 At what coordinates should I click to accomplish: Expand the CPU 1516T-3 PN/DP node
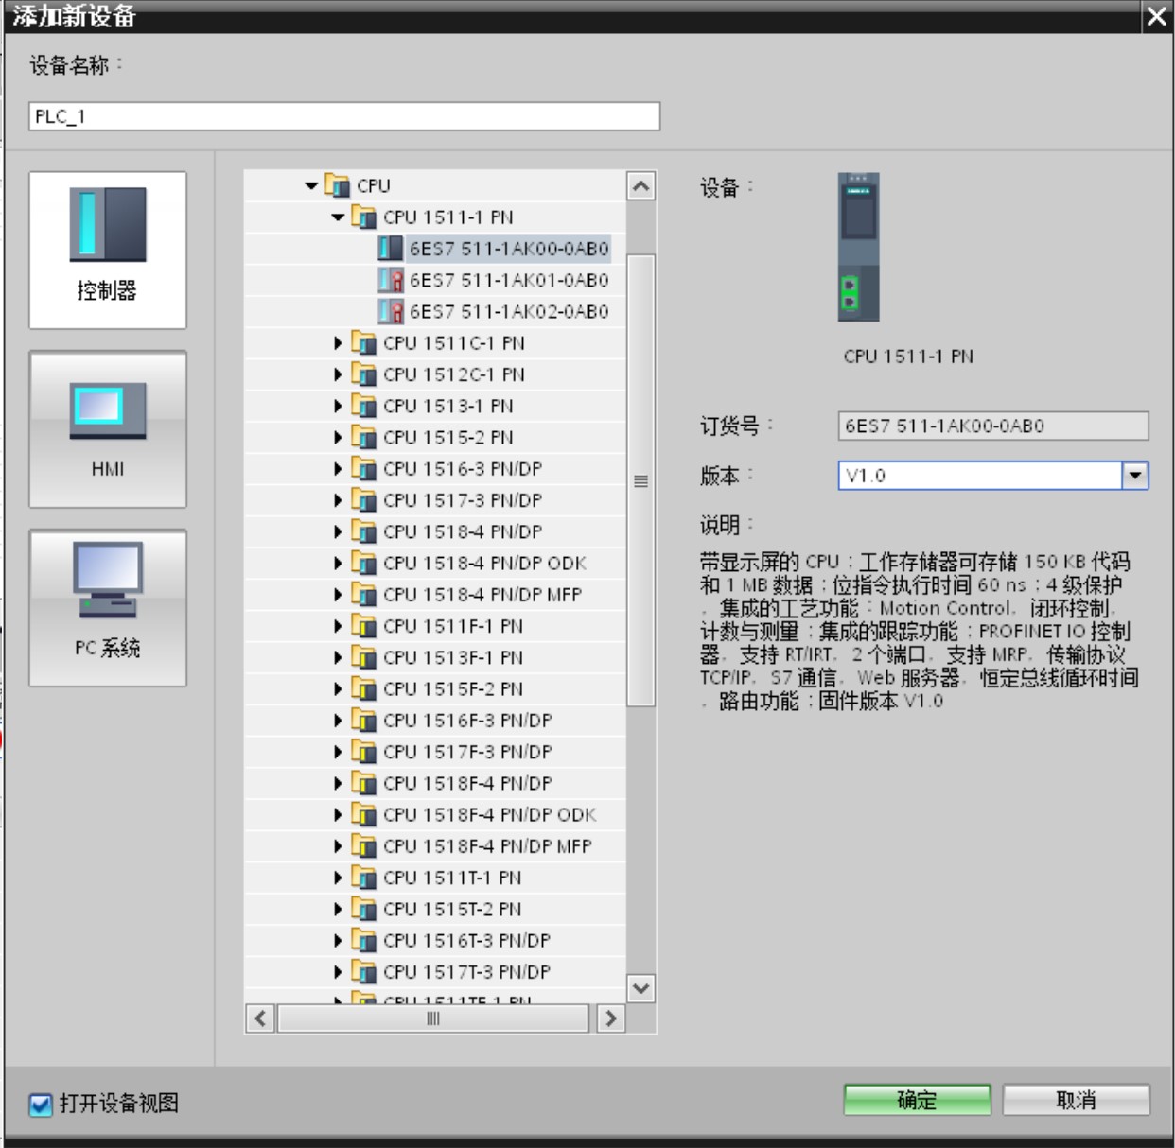[x=338, y=940]
